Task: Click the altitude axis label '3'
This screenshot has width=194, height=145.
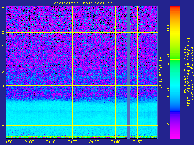Action: click(3, 99)
